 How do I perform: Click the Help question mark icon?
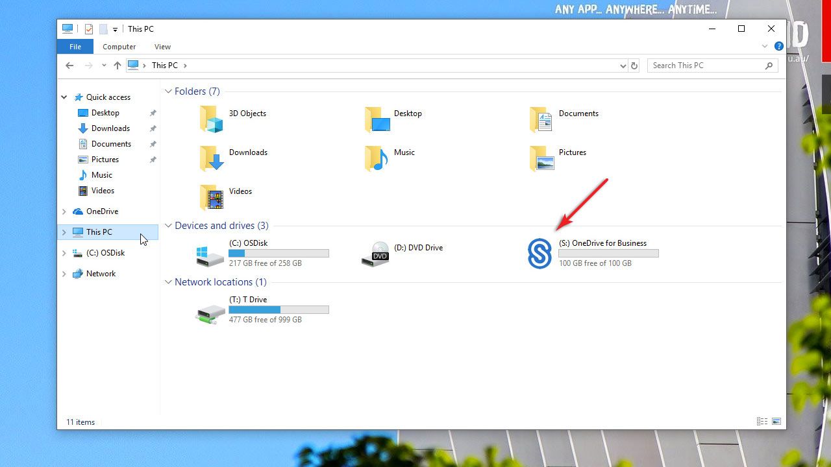[778, 46]
